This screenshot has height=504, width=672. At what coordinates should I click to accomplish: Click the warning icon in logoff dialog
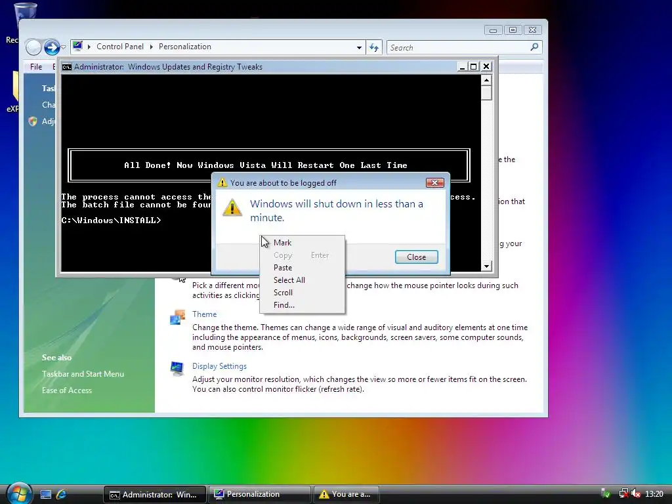[232, 207]
